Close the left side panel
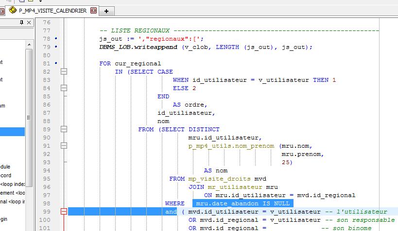Viewport: 398px width, 231px height. (29, 23)
